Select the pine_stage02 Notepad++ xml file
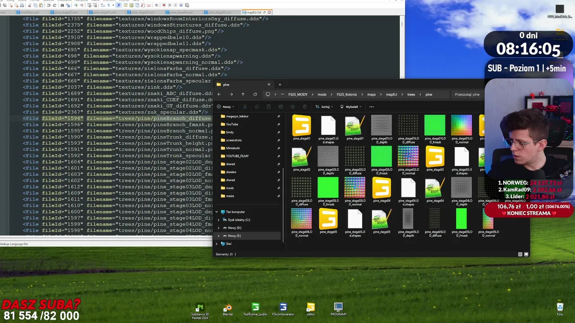This screenshot has width=575, height=323. click(301, 159)
